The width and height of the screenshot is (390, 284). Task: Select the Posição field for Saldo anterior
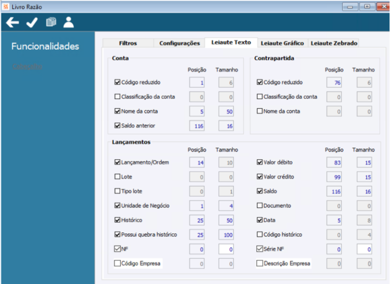[x=196, y=125]
